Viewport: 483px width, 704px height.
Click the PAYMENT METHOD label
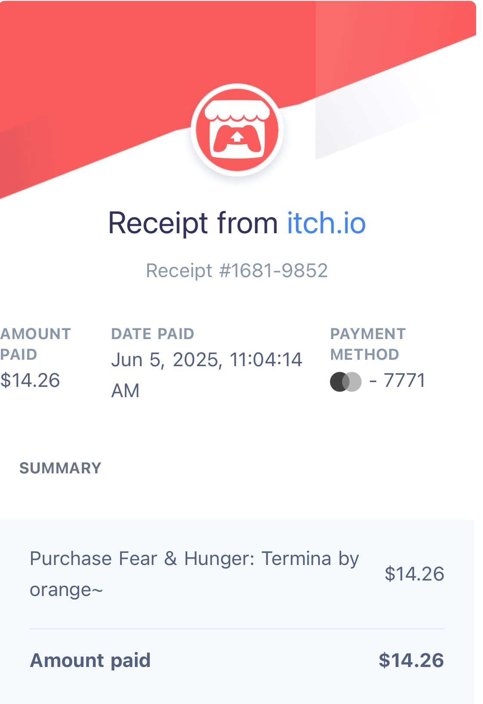click(368, 344)
